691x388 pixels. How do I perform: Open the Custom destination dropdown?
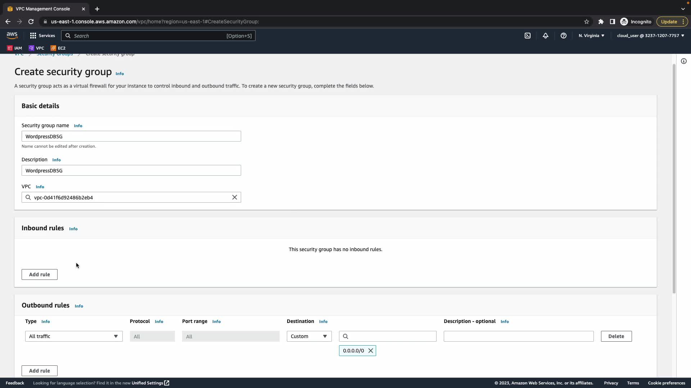click(309, 336)
